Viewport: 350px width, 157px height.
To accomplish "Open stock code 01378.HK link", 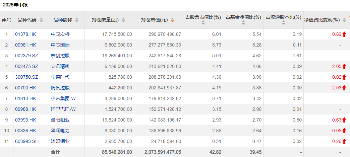I will (25, 34).
